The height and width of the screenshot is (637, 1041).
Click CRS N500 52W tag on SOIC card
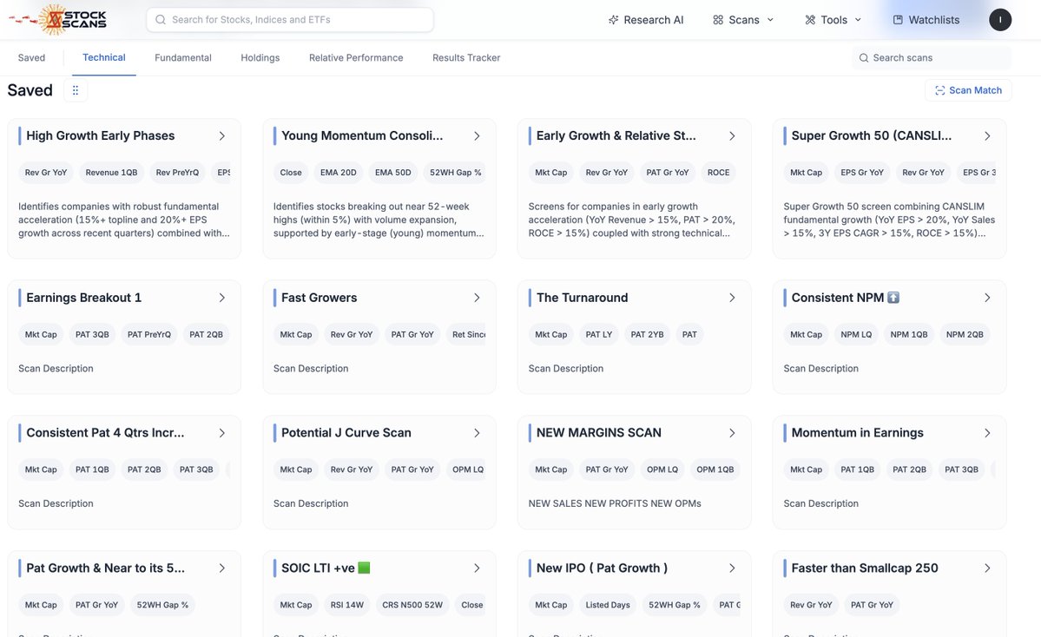click(x=412, y=605)
